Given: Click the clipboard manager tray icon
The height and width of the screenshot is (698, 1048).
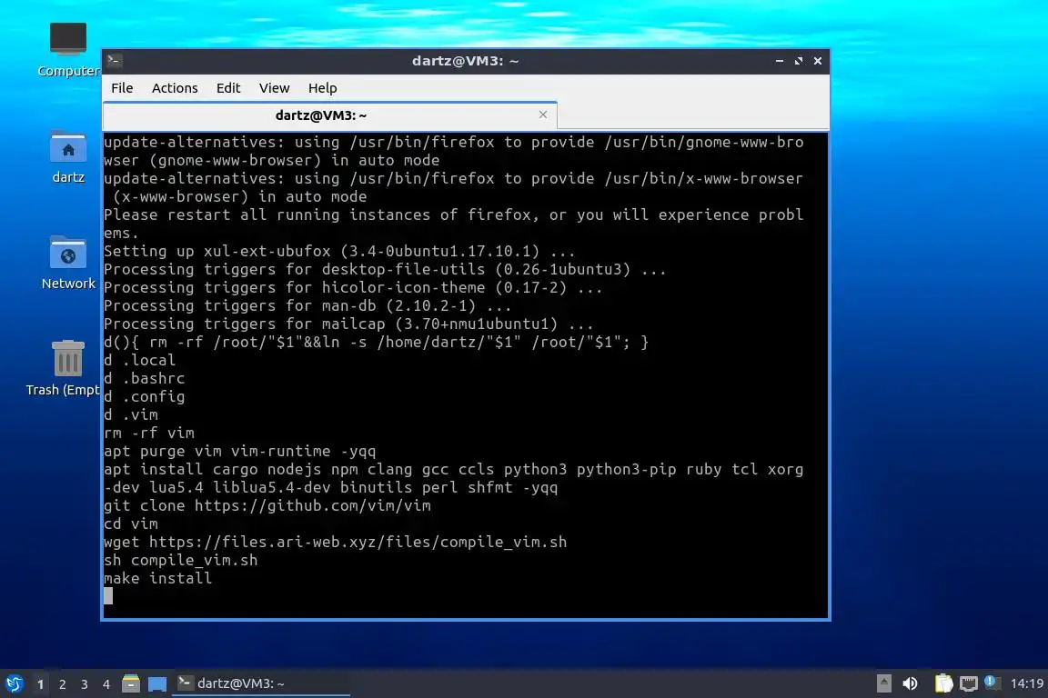Looking at the screenshot, I should click(x=943, y=683).
